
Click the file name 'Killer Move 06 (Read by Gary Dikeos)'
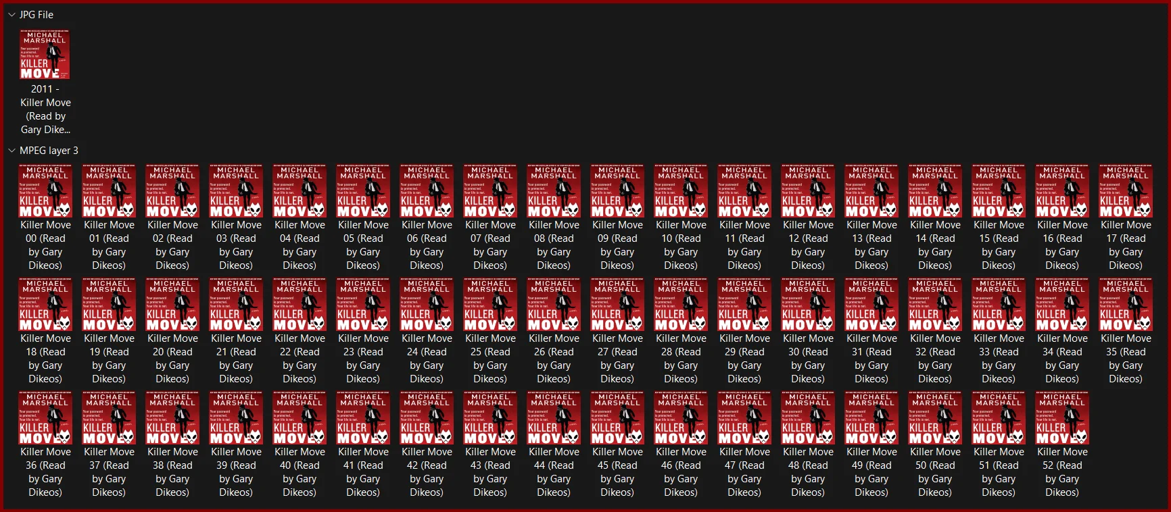coord(427,245)
